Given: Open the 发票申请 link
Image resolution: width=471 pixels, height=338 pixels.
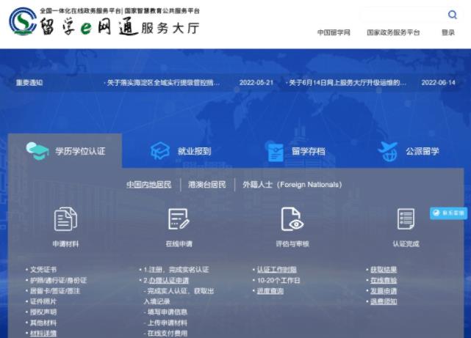Looking at the screenshot, I should click(x=384, y=291).
